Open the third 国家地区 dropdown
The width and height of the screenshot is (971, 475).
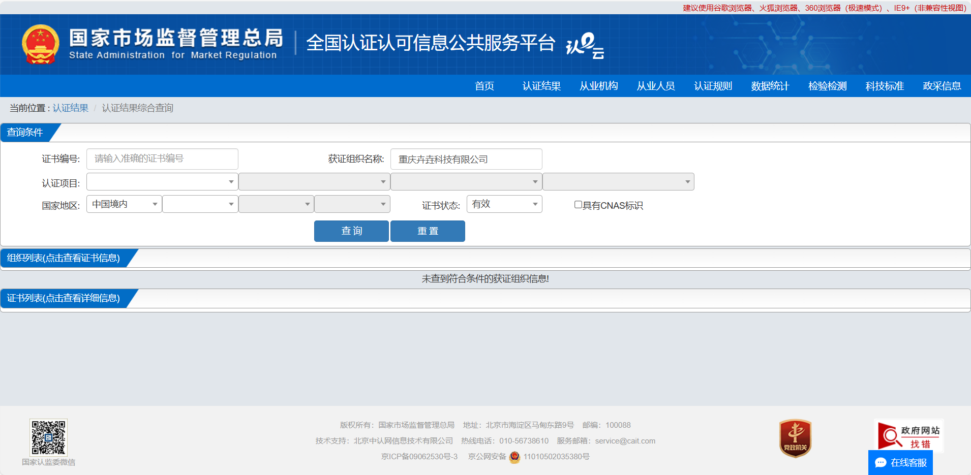(x=276, y=204)
